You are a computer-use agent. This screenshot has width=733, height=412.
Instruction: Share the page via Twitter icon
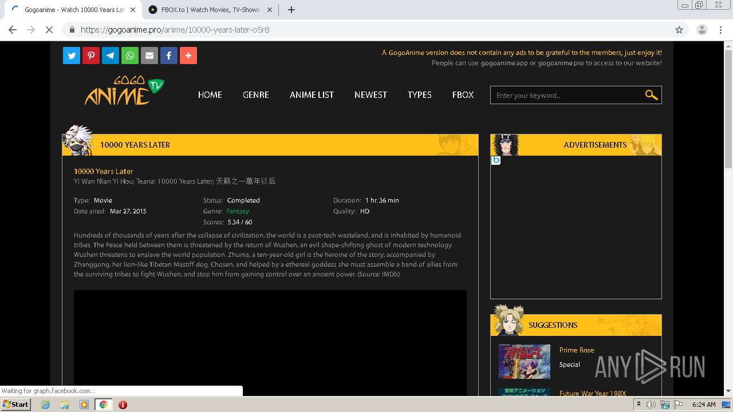72,56
